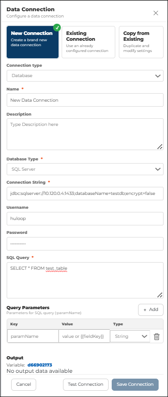Expand the parameter Type dropdown set to String
168x397 pixels.
130,336
